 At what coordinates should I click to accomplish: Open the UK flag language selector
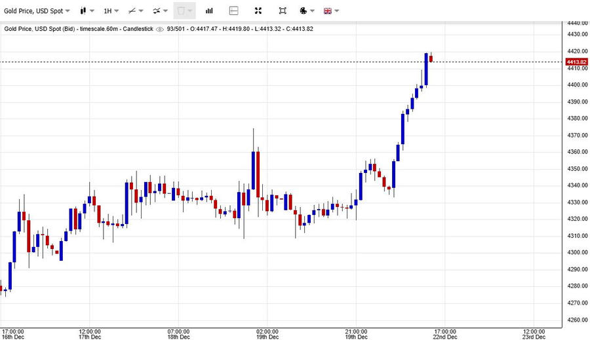point(331,11)
